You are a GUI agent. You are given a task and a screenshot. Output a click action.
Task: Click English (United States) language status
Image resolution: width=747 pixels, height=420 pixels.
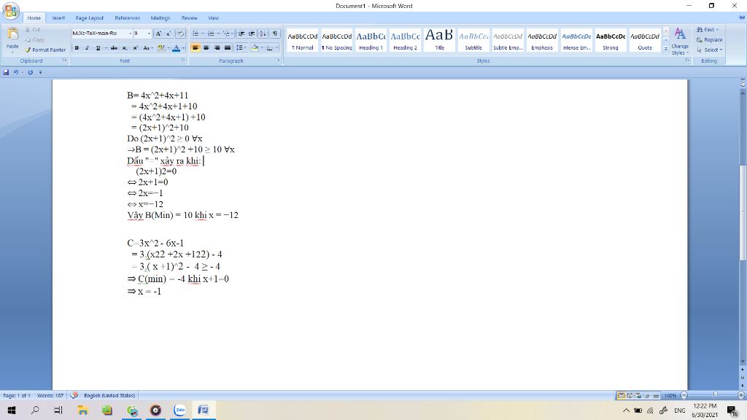(109, 395)
